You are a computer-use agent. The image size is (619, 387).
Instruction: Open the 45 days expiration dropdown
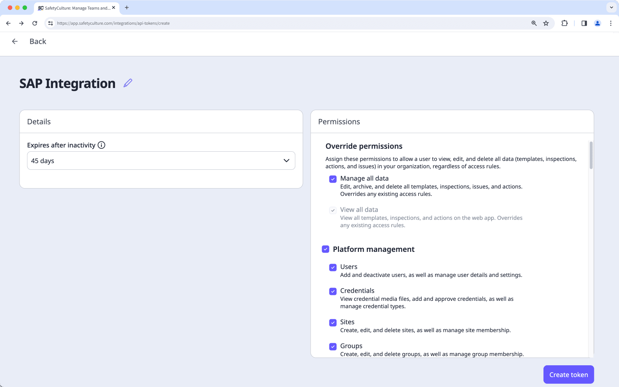(161, 161)
